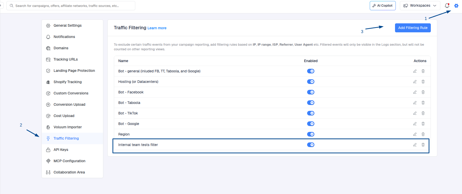Open the Workspaces dropdown
The image size is (462, 194).
coord(420,6)
